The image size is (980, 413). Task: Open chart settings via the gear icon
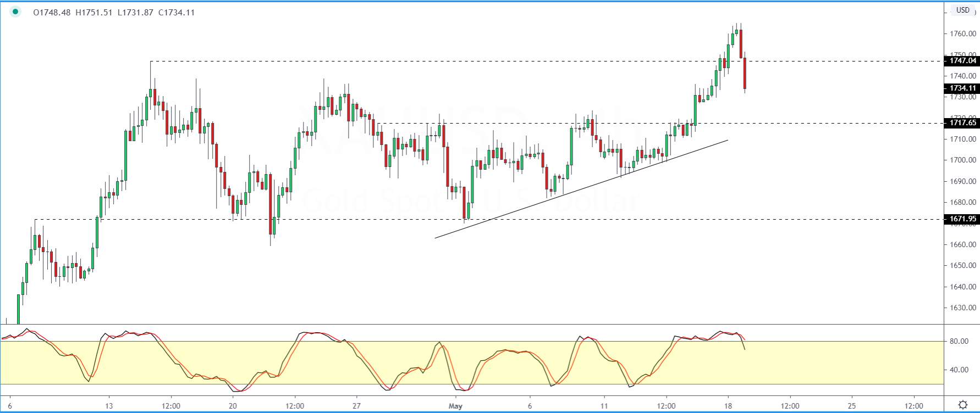point(962,405)
